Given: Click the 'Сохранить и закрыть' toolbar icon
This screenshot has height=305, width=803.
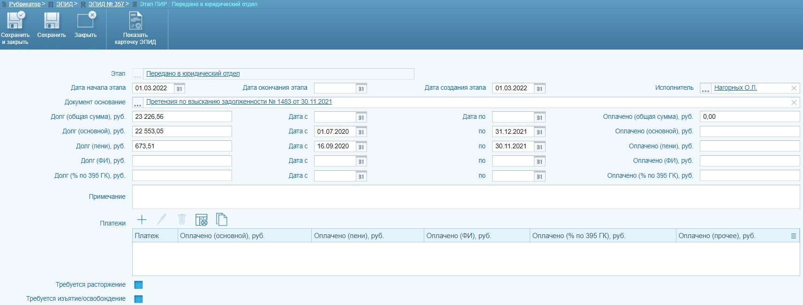Looking at the screenshot, I should coord(15,21).
